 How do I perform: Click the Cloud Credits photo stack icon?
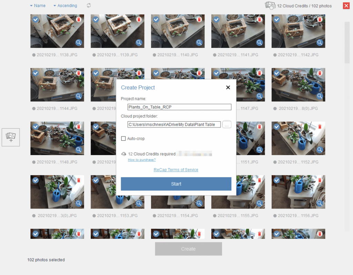(270, 6)
